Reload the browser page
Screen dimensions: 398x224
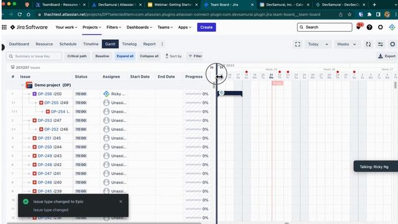pyautogui.click(x=19, y=14)
